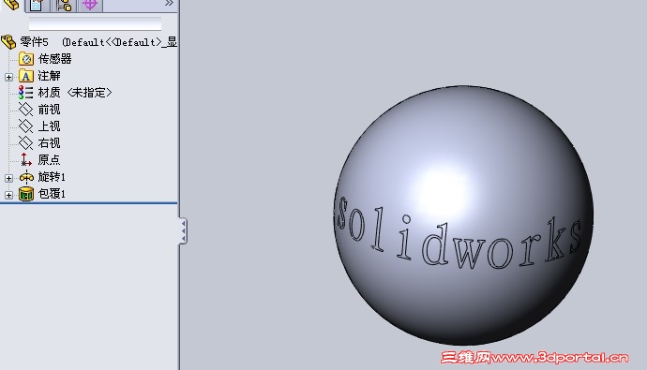The width and height of the screenshot is (647, 370).
Task: Show more manager tabs via chevron
Action: coord(169,4)
